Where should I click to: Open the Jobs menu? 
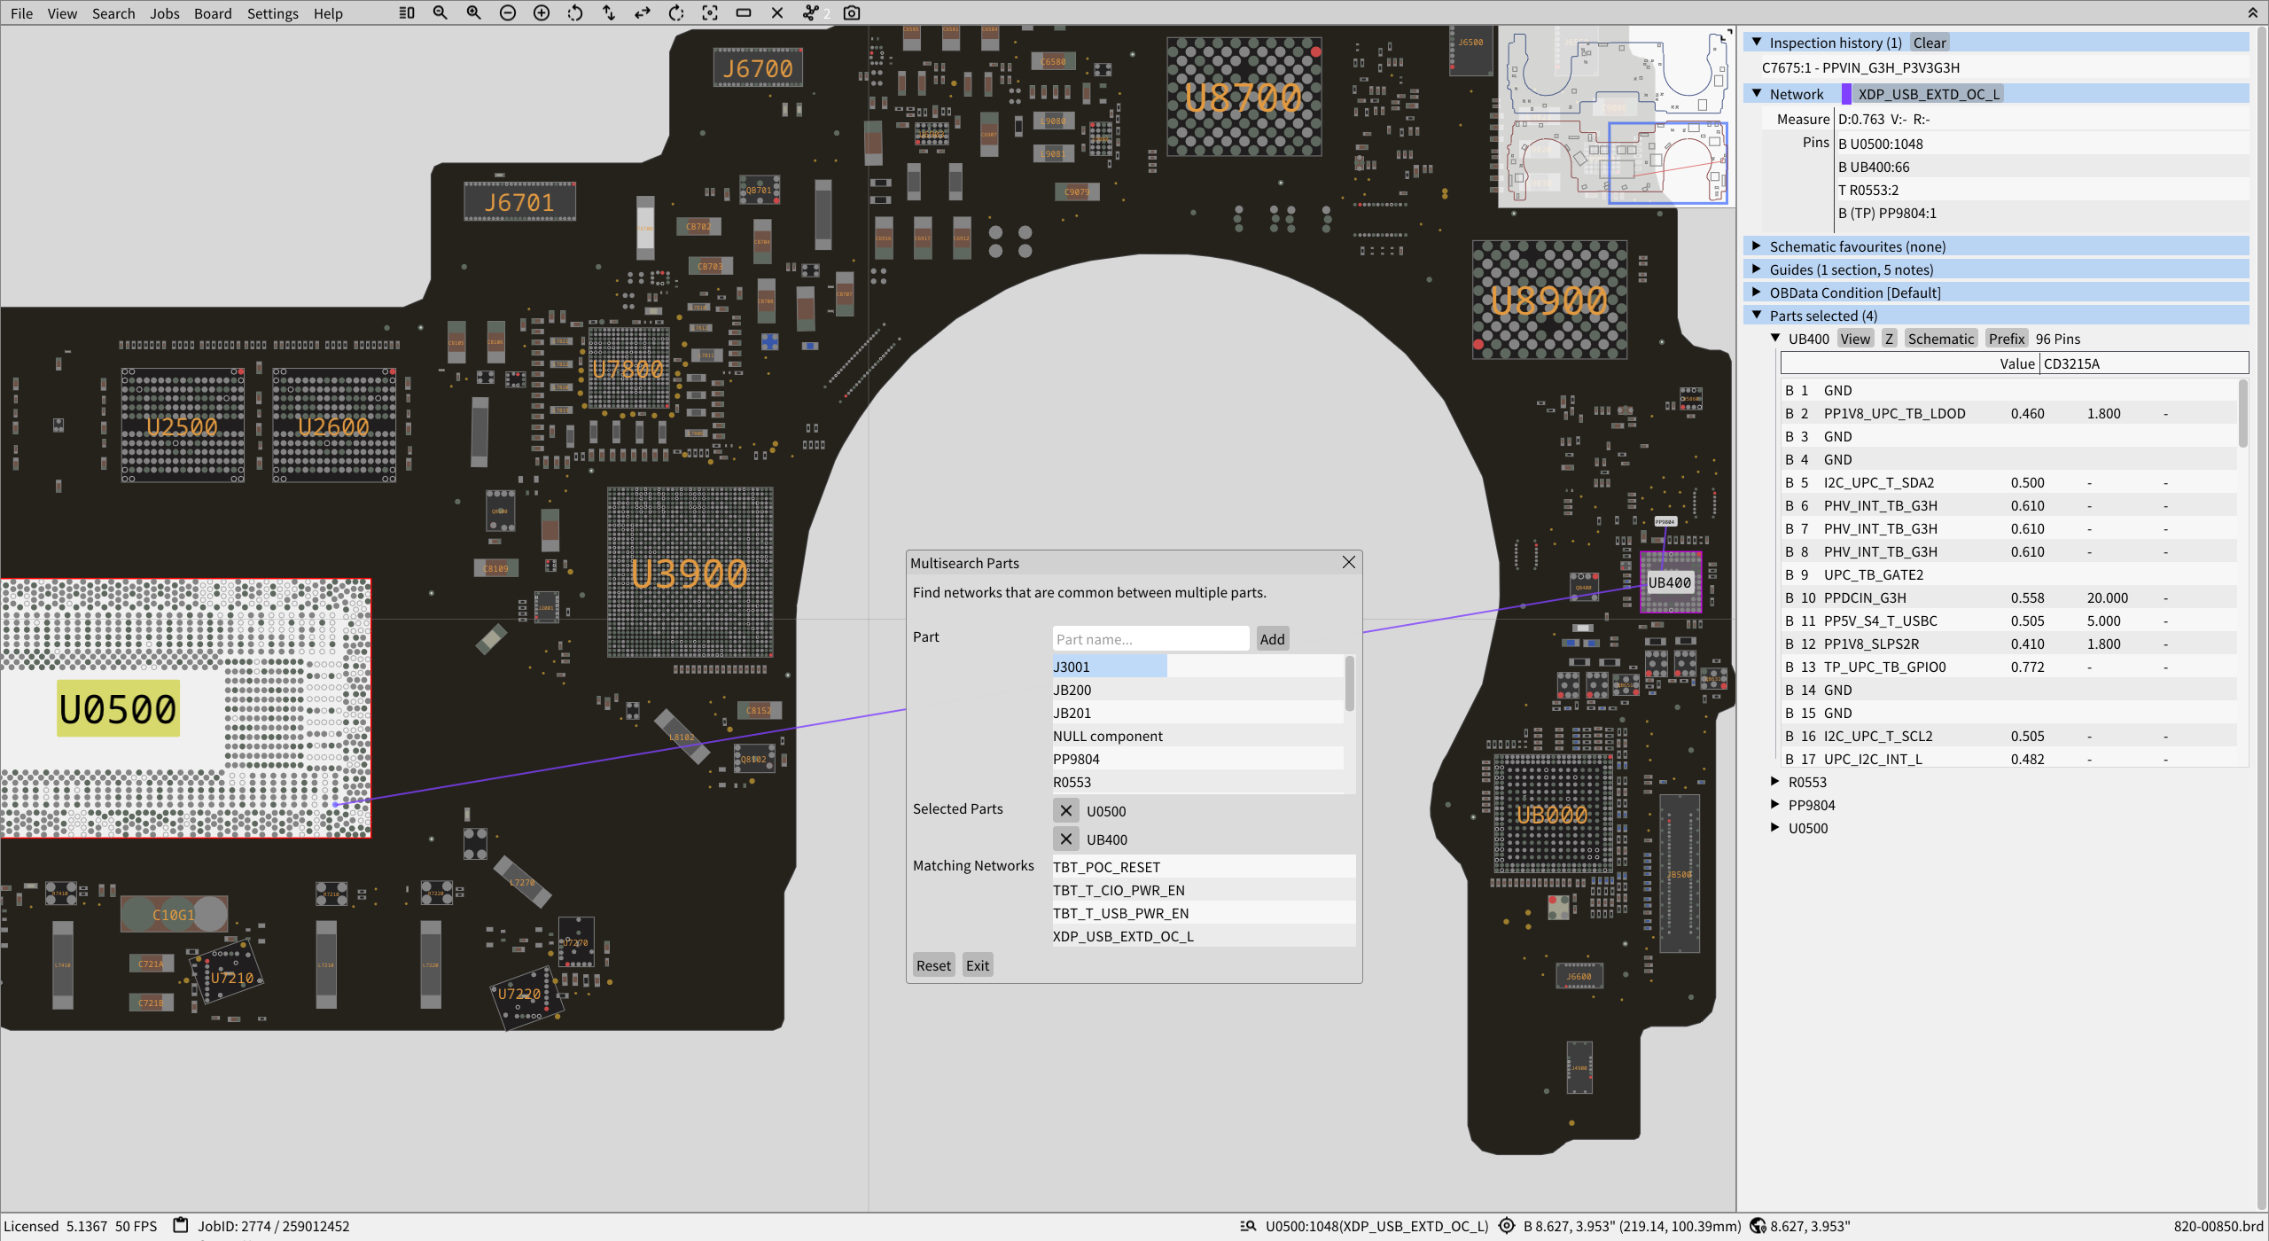point(164,13)
